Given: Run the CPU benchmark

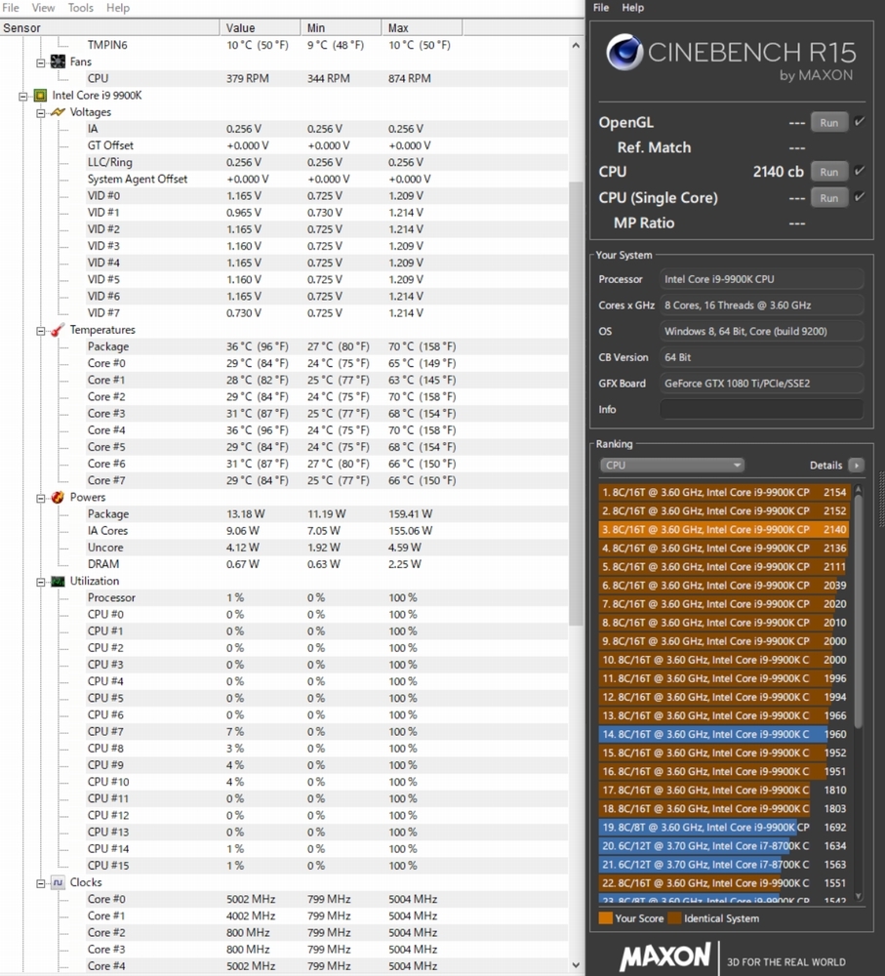Looking at the screenshot, I should coord(829,172).
